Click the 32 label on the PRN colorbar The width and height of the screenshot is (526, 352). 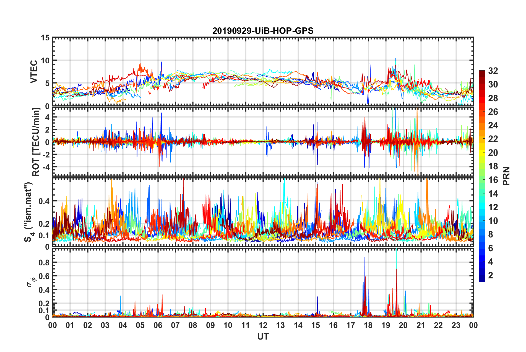pyautogui.click(x=493, y=71)
